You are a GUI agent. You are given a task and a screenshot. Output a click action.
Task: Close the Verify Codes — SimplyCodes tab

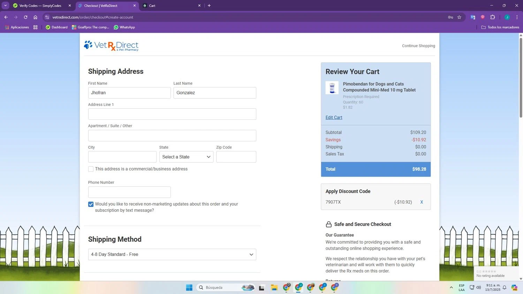point(69,6)
